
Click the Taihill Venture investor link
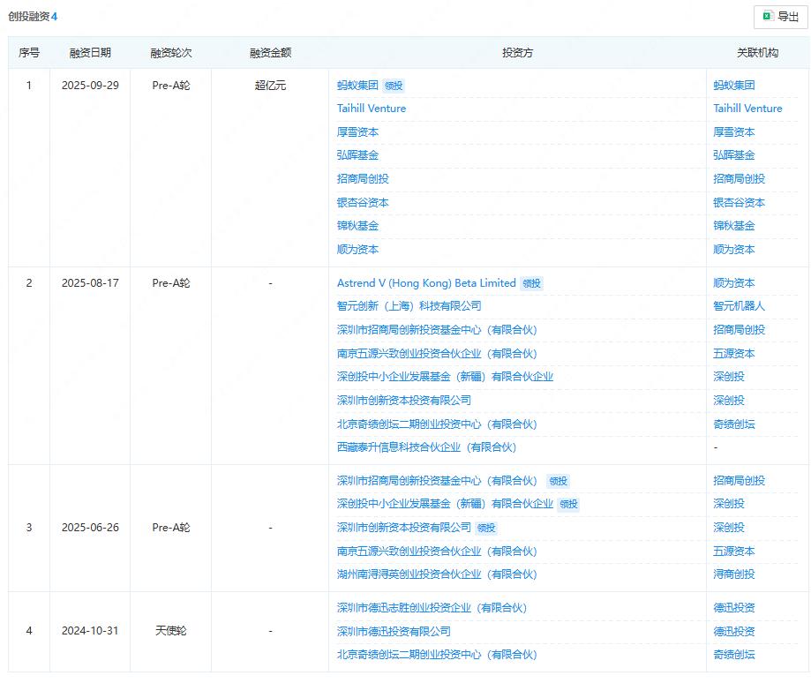[372, 109]
